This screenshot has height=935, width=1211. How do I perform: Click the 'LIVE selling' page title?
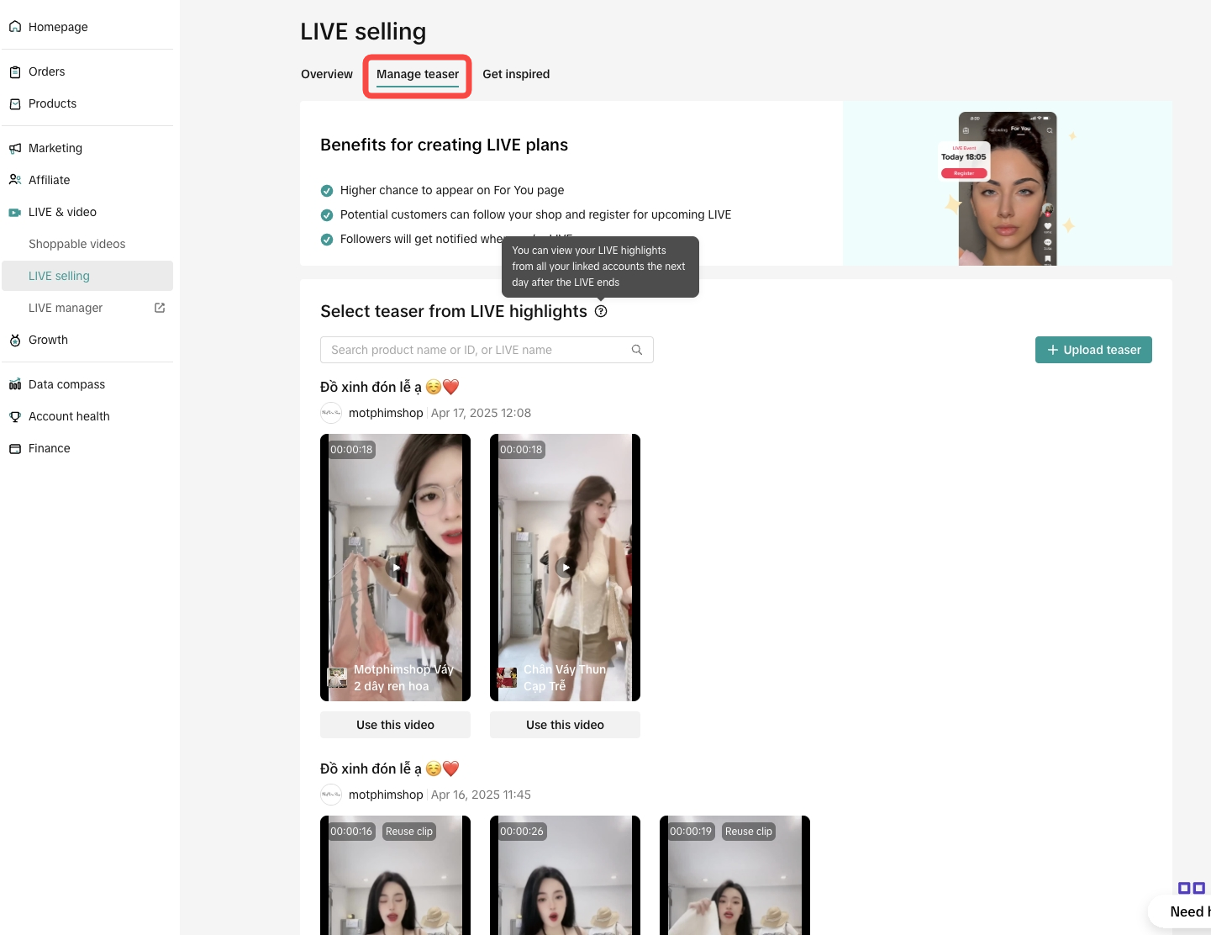click(x=363, y=32)
